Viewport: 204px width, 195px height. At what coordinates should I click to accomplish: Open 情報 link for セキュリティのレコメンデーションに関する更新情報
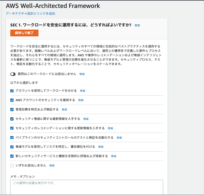coord(110,128)
